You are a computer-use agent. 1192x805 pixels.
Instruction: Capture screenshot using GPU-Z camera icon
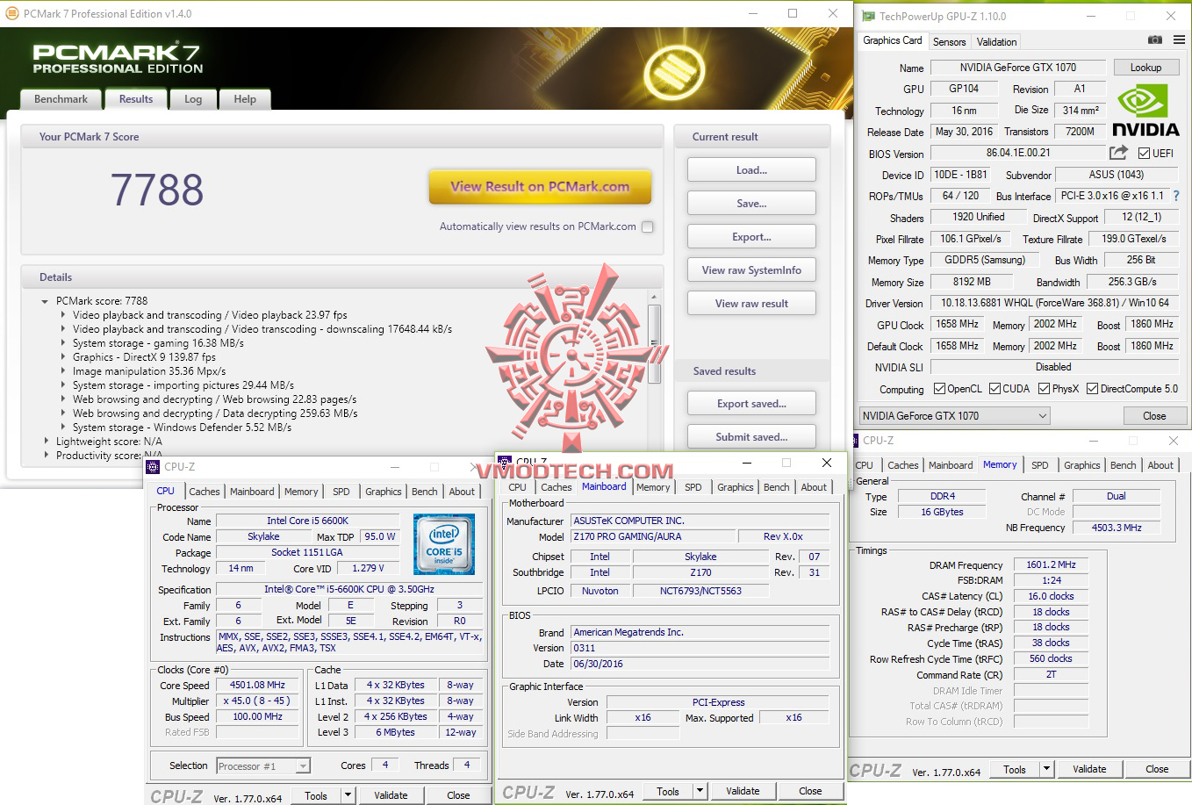1153,41
